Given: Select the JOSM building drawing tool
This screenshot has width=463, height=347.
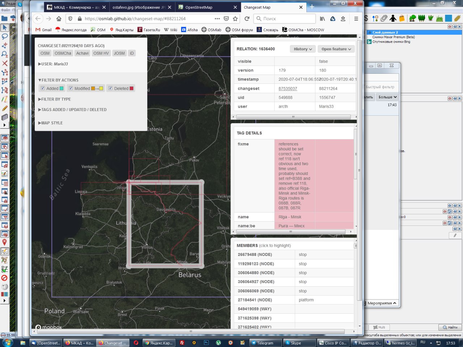Looking at the screenshot, I should [x=5, y=117].
